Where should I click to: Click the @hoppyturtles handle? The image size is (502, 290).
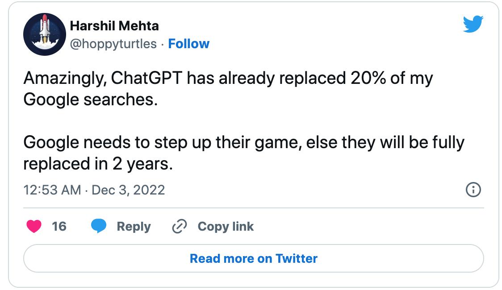113,44
